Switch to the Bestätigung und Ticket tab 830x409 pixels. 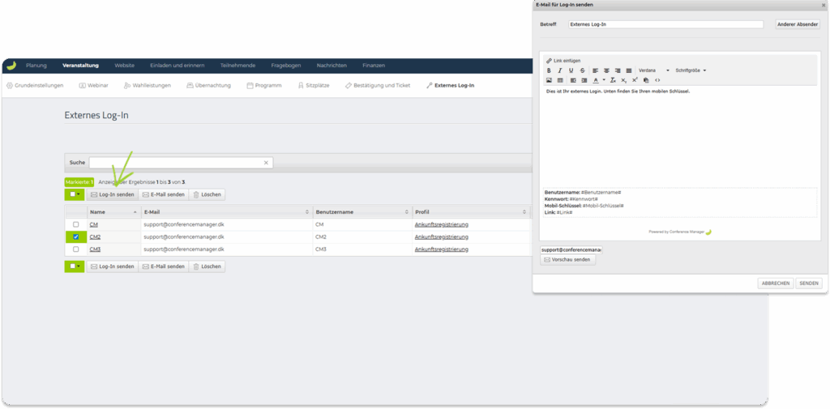pos(377,85)
